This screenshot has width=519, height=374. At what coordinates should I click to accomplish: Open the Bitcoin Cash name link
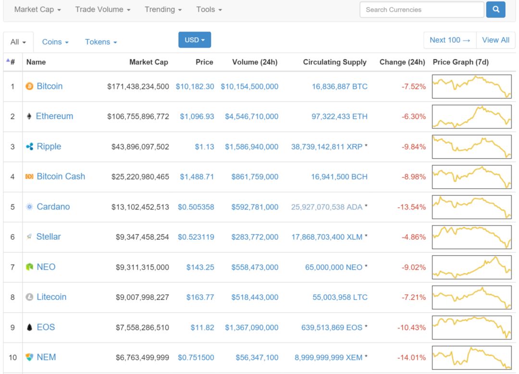61,176
